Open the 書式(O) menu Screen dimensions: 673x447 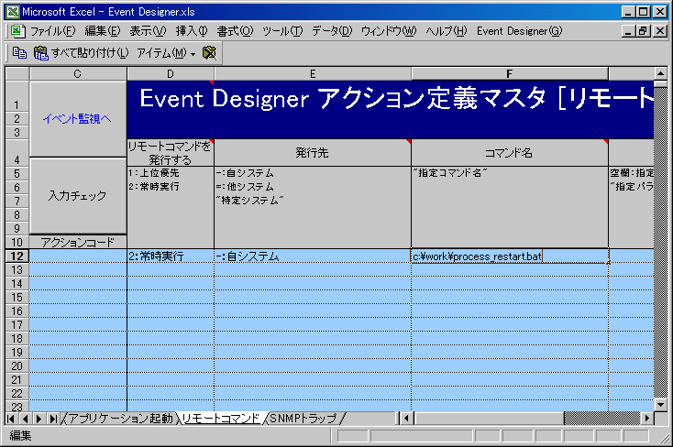(x=235, y=31)
